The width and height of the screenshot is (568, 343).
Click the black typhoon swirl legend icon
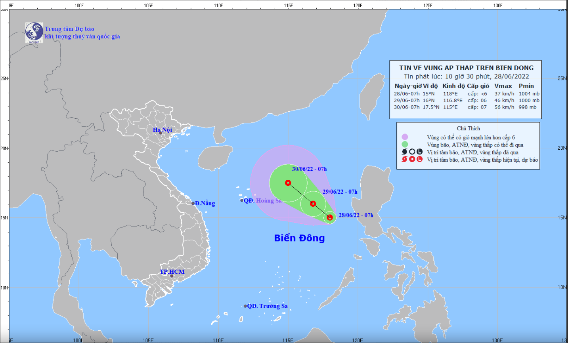click(x=405, y=152)
